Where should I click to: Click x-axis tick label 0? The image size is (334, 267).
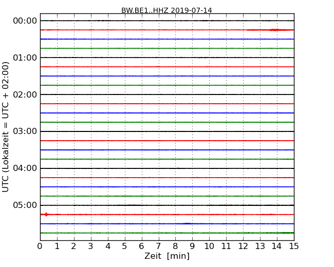(x=40, y=246)
